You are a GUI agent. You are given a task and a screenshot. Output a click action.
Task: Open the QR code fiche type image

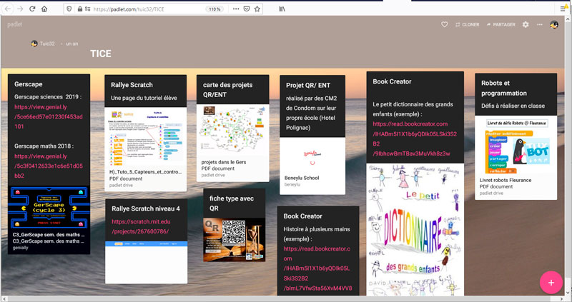235,240
